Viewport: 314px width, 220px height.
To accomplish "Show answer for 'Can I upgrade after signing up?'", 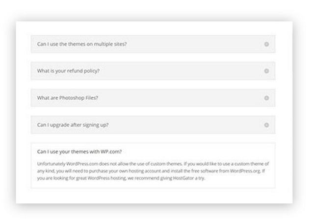I will (73, 125).
